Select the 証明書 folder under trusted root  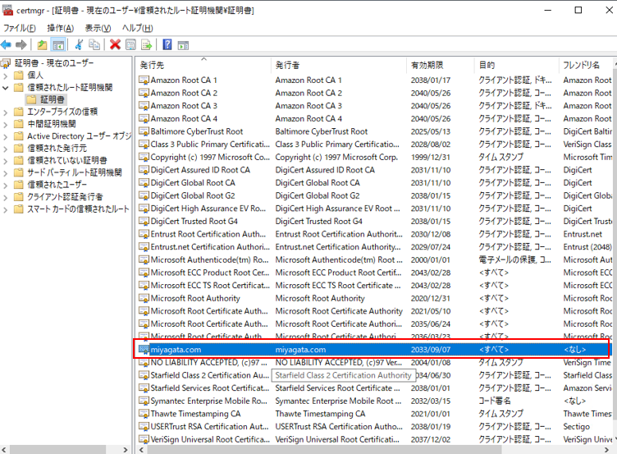pyautogui.click(x=46, y=99)
